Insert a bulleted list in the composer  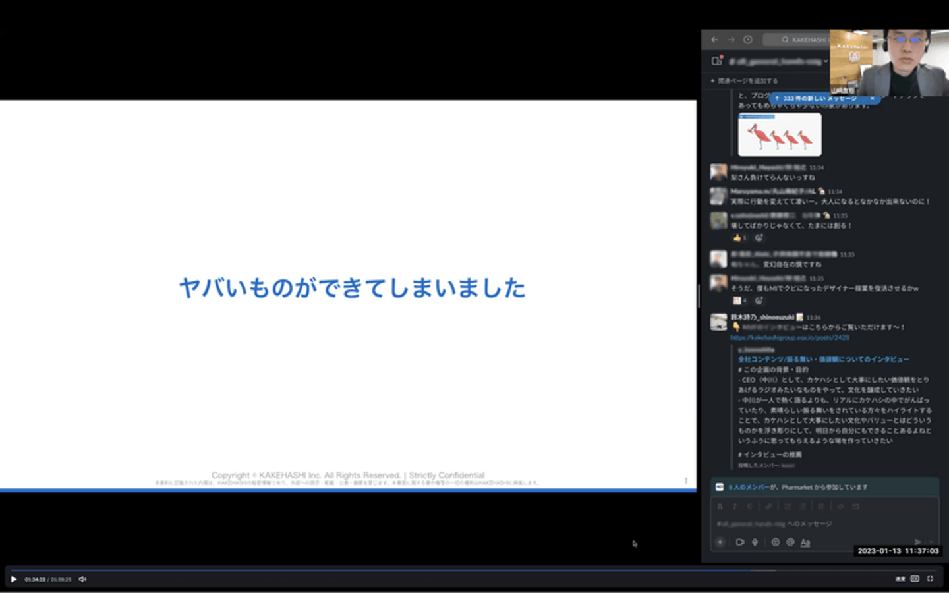pyautogui.click(x=803, y=507)
